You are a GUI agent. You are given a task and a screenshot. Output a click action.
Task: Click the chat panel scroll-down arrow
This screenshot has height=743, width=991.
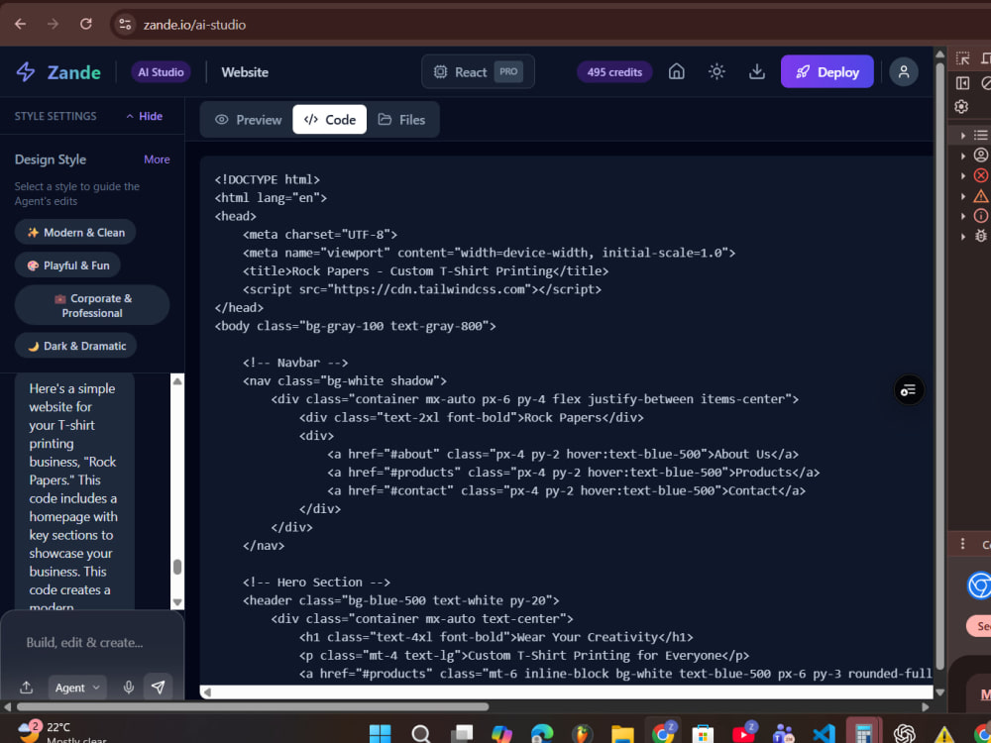177,602
